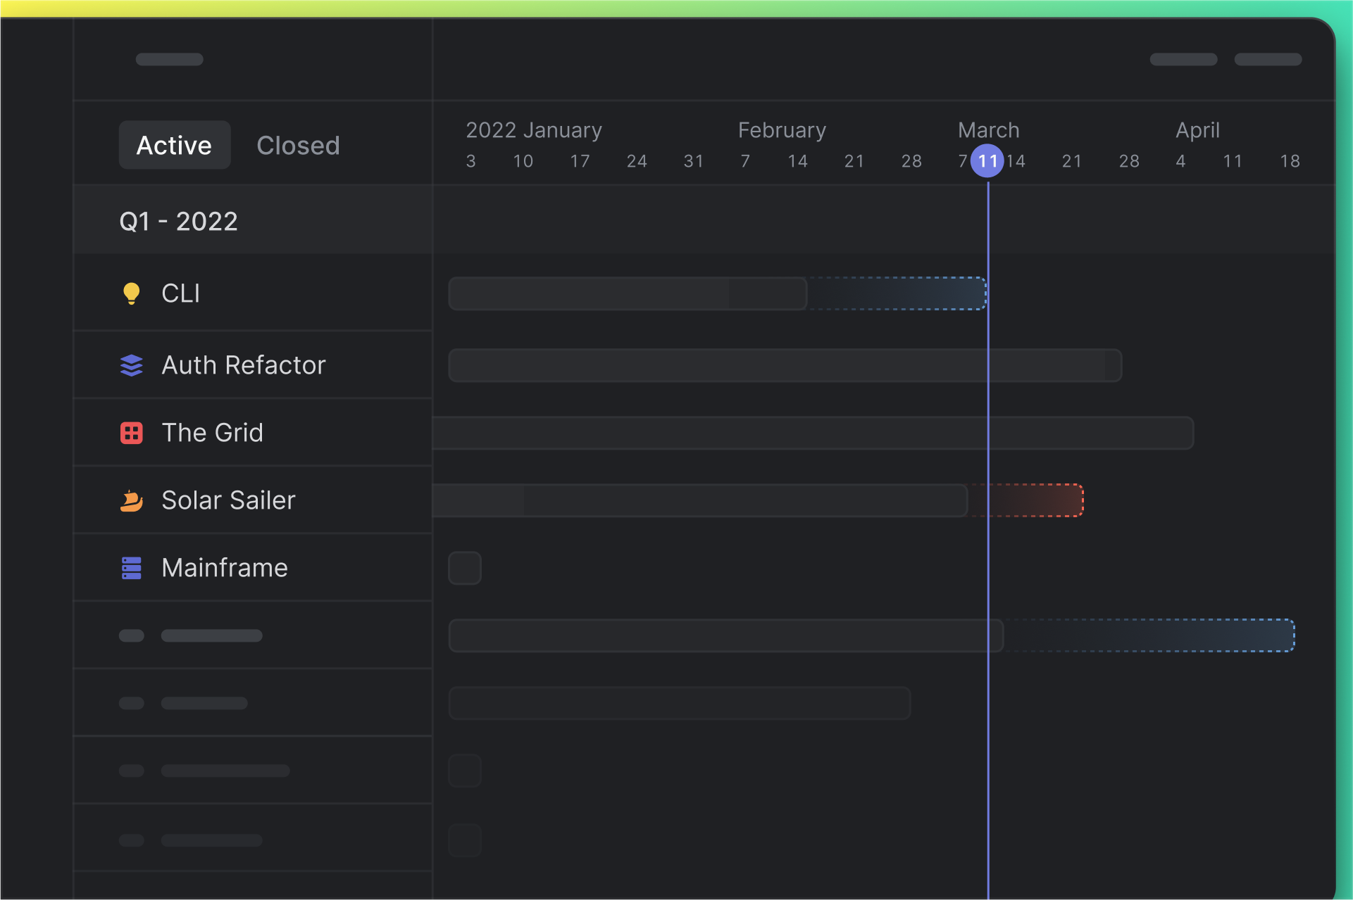The image size is (1353, 900).
Task: Open The Grid project
Action: click(x=253, y=433)
